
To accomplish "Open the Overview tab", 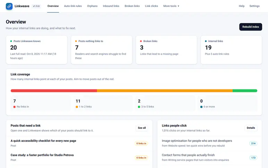I will tap(53, 6).
